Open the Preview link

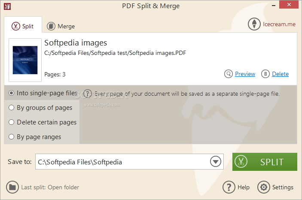[245, 74]
